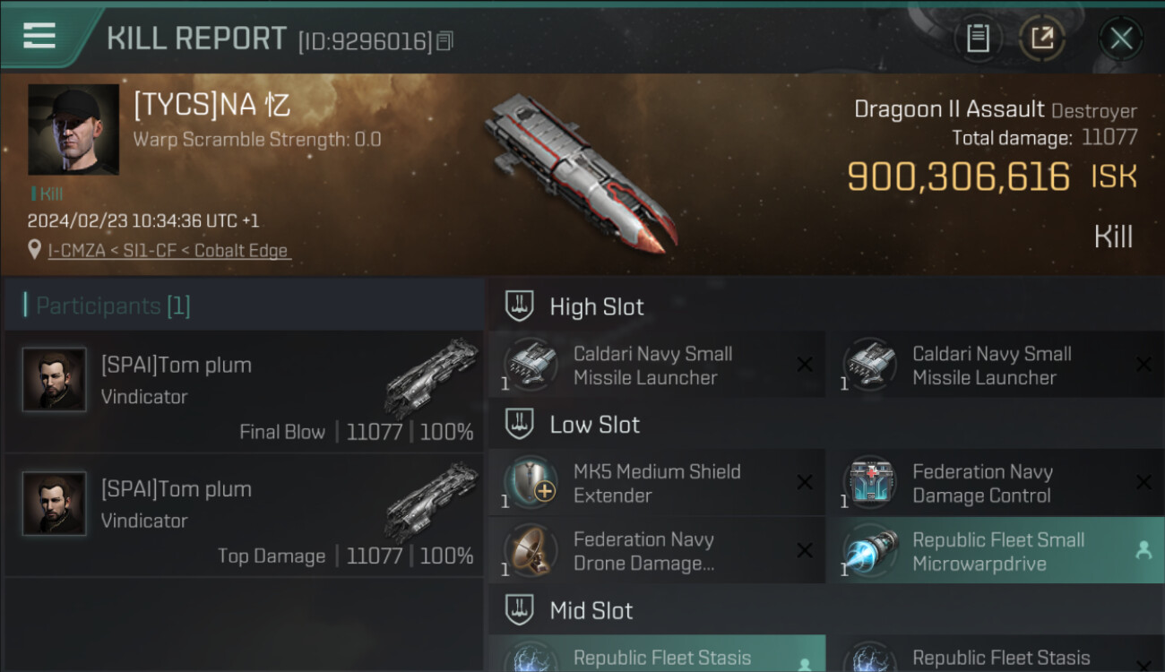Select Republic Fleet Small Microwarpdrive item
The image size is (1165, 672).
pos(996,551)
